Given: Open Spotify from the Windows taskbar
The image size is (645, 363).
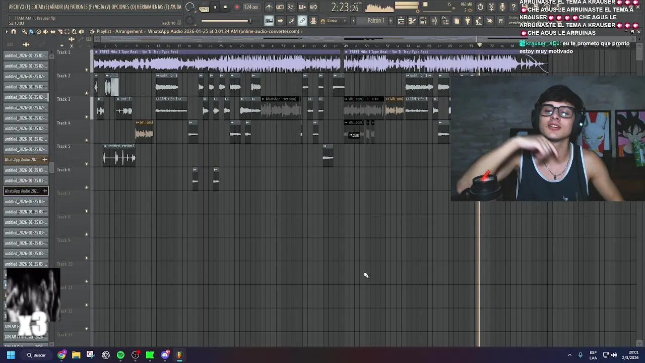Looking at the screenshot, I should [x=120, y=355].
